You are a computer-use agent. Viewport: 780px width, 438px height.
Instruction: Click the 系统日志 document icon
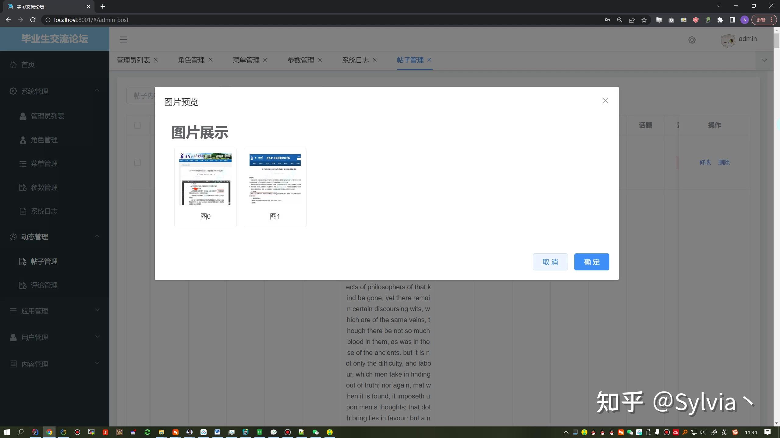coord(23,211)
